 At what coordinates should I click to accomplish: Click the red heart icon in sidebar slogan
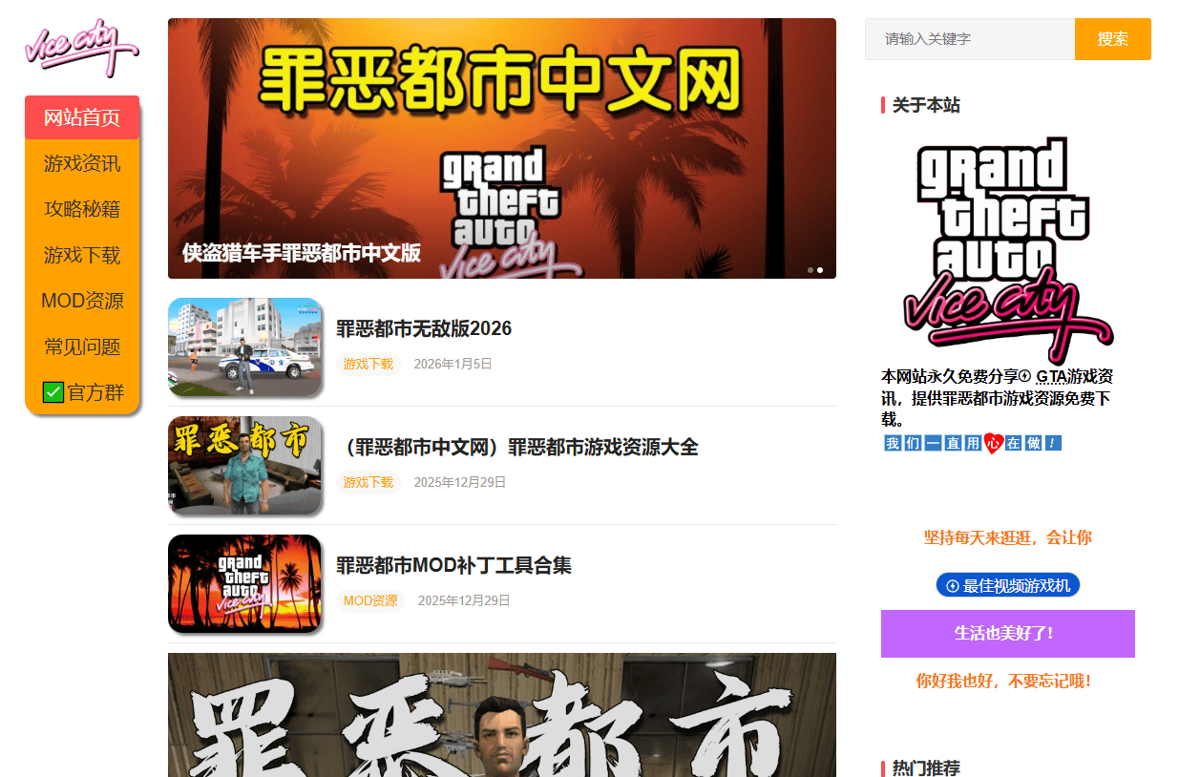point(993,443)
